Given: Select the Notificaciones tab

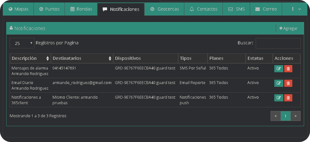Looking at the screenshot, I should (121, 9).
